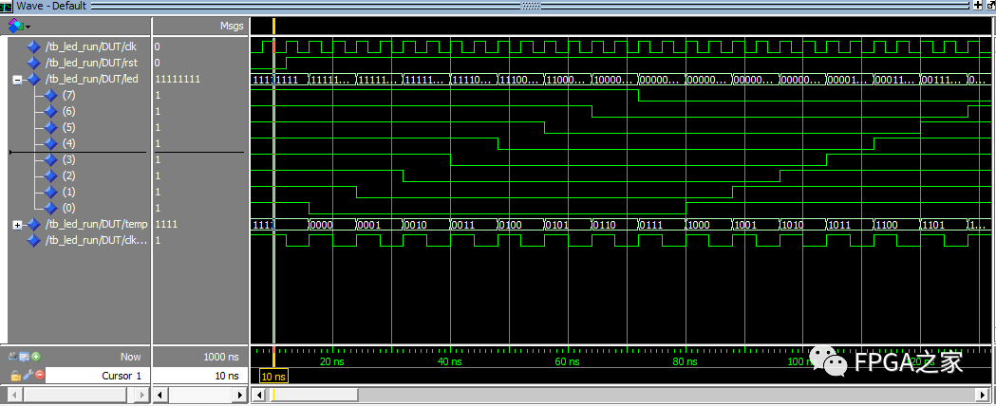Screen dimensions: 996x406
Task: Collapse the /tb_led_run/DUT/led bus
Action: (x=17, y=80)
